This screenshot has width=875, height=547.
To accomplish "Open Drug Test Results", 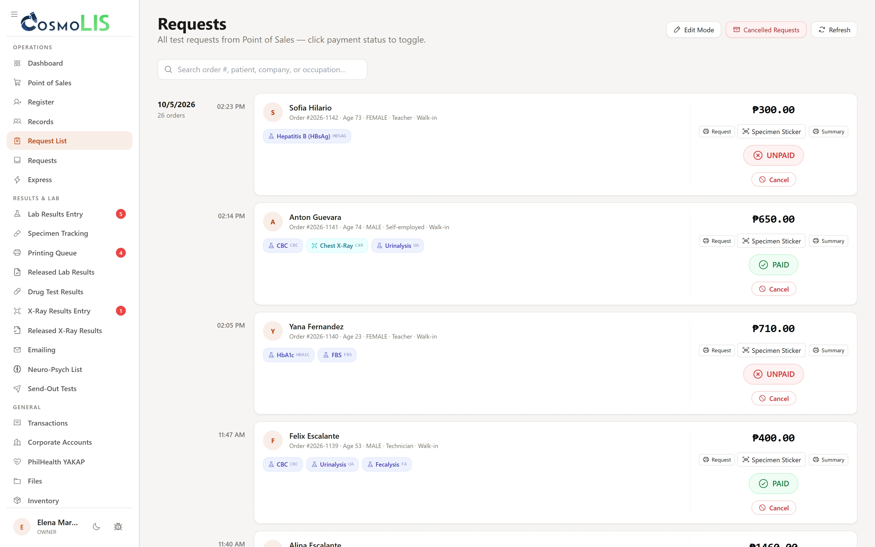I will [69, 292].
